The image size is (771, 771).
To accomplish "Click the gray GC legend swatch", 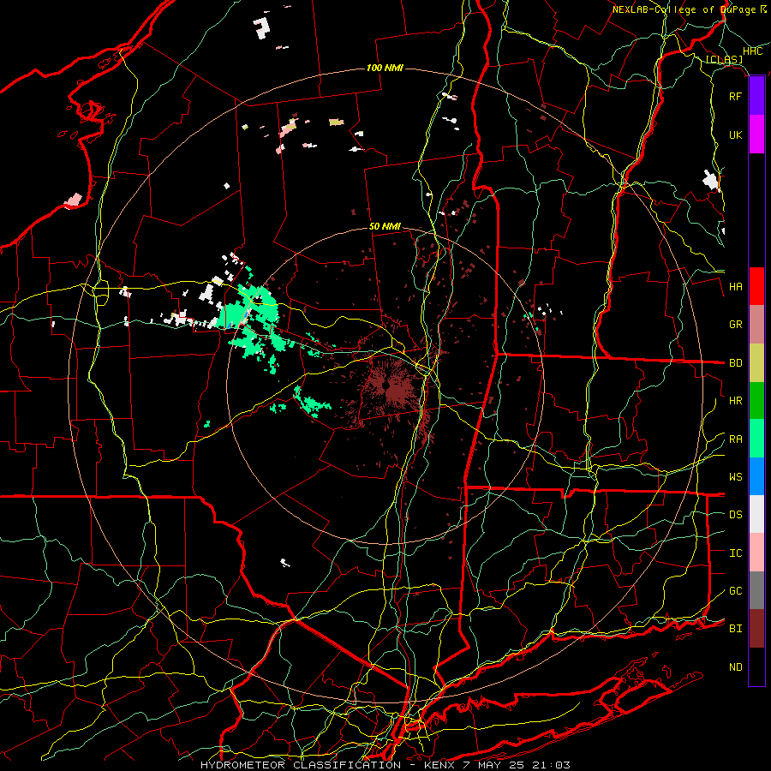I will point(756,590).
